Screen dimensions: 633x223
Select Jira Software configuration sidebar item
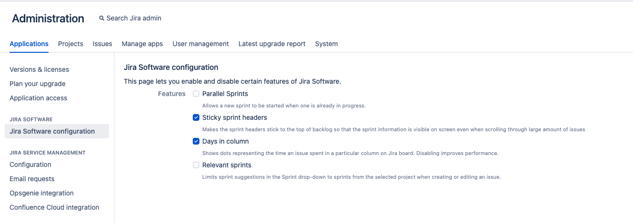tap(57, 131)
